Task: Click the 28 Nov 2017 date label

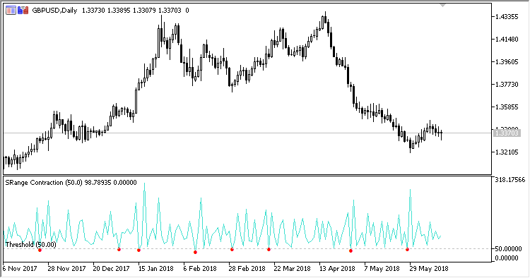Action: pyautogui.click(x=66, y=269)
